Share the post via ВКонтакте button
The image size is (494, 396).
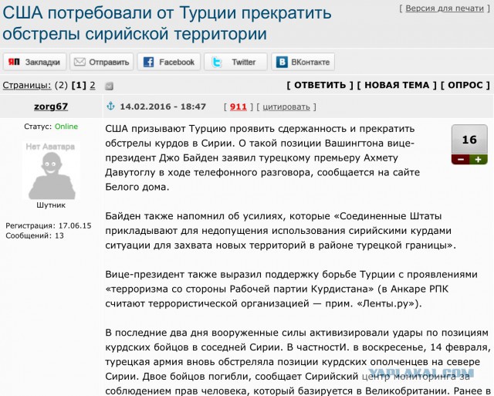click(303, 62)
